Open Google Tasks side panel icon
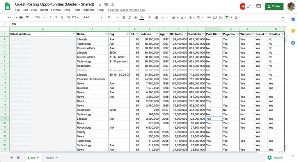Viewport: 298px width, 162px height. (x=293, y=43)
